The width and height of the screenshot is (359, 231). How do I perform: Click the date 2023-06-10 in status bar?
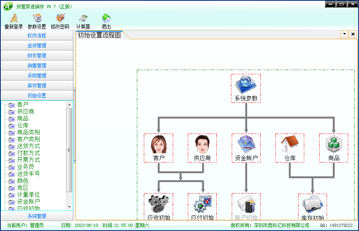pos(86,225)
